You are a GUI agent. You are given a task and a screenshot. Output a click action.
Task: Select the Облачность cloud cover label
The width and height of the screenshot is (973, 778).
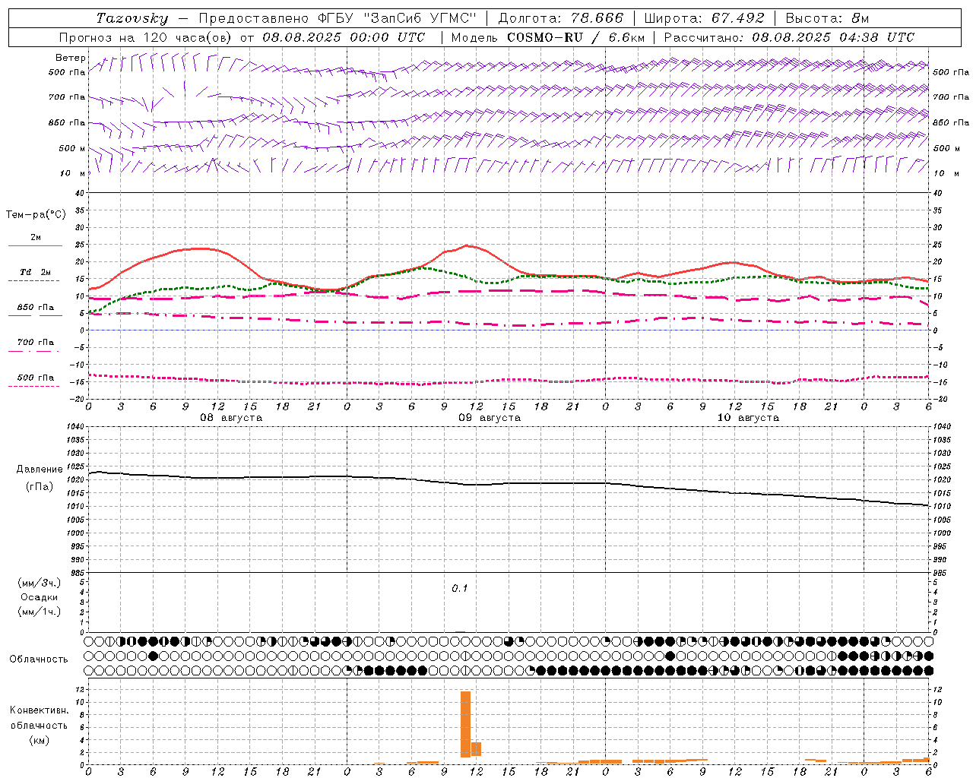pyautogui.click(x=39, y=659)
